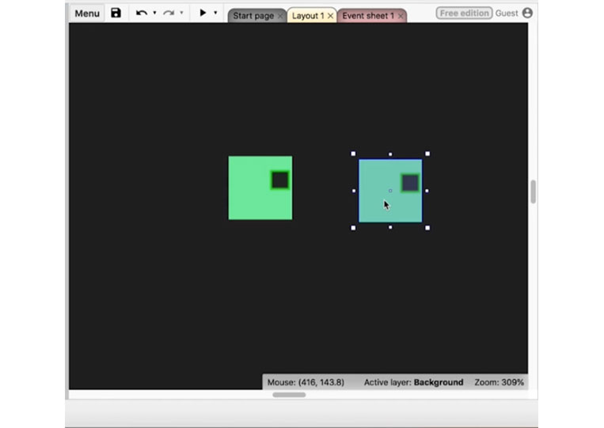Open the preview options dropdown arrow

tap(215, 13)
